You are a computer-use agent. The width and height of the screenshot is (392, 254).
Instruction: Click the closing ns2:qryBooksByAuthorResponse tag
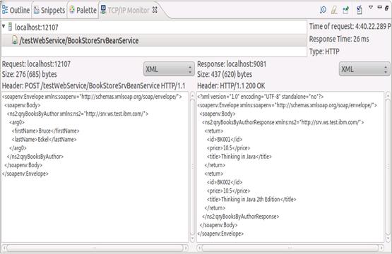(241, 217)
